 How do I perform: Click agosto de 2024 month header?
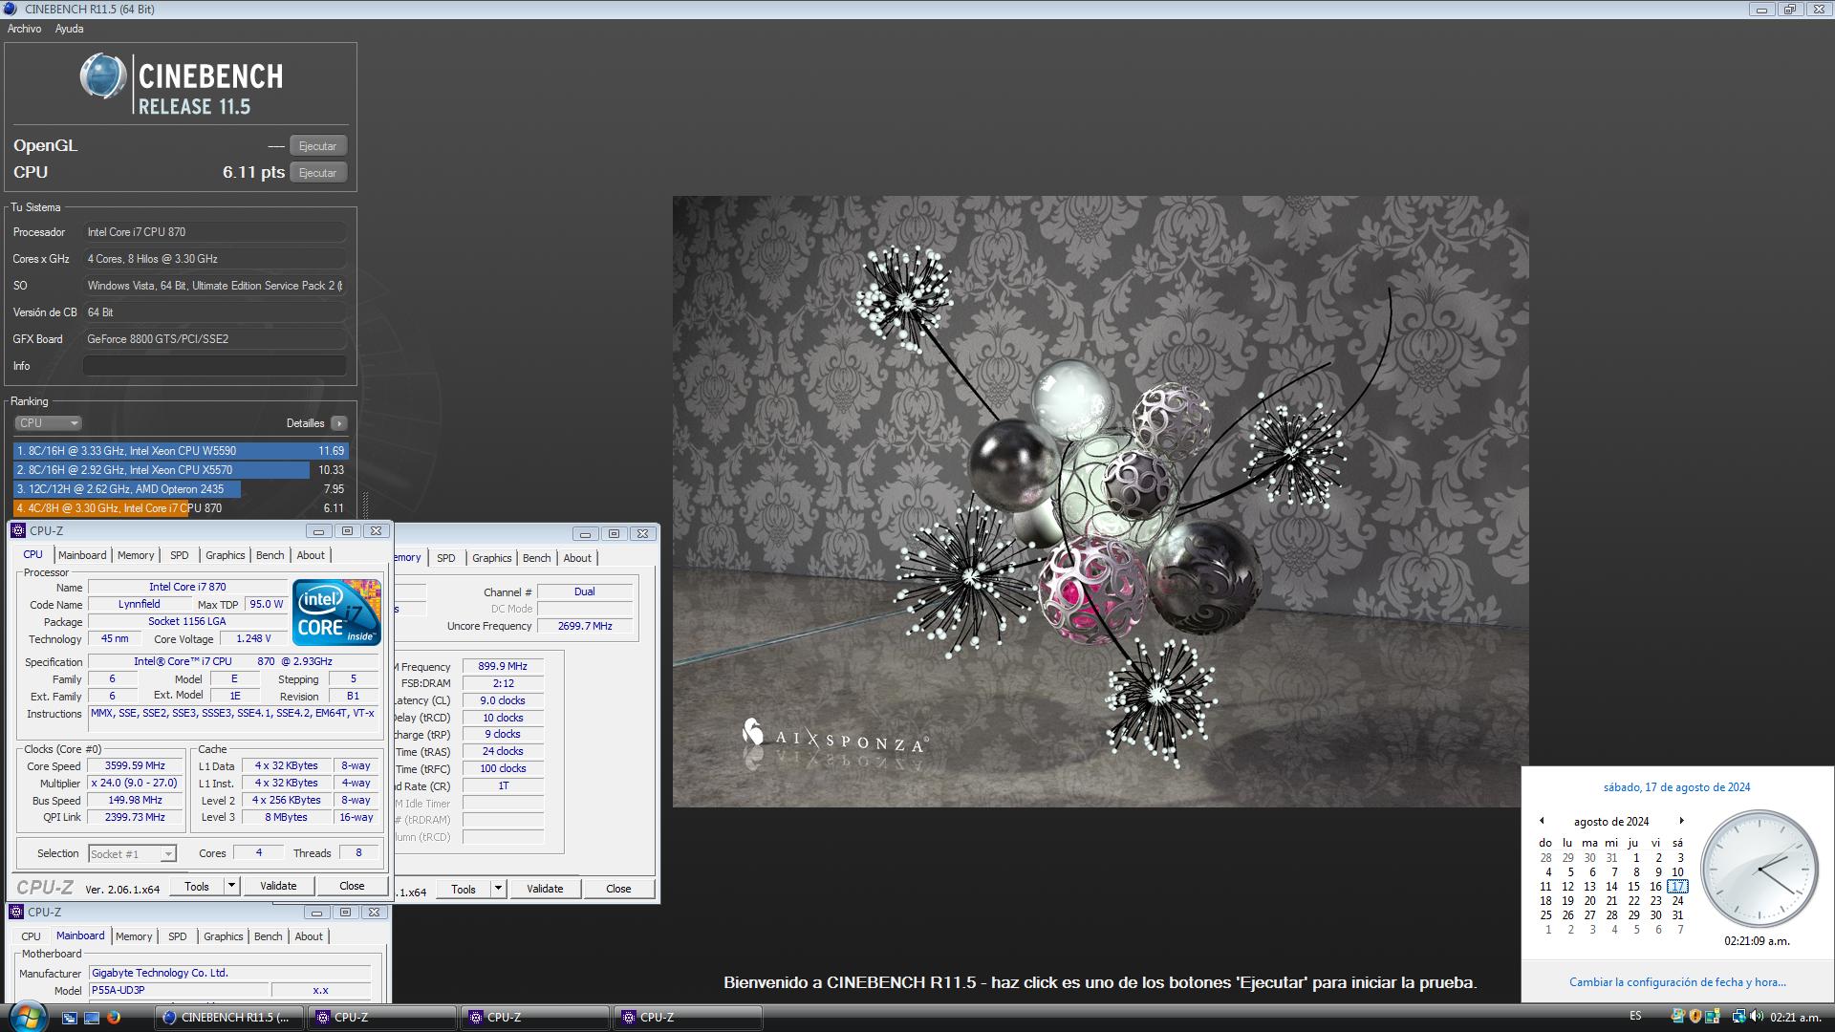(1611, 822)
